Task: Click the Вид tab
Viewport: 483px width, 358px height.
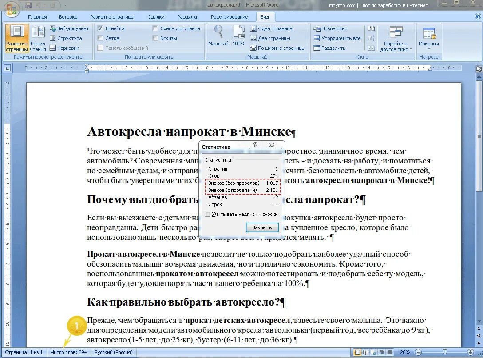Action: coord(265,17)
